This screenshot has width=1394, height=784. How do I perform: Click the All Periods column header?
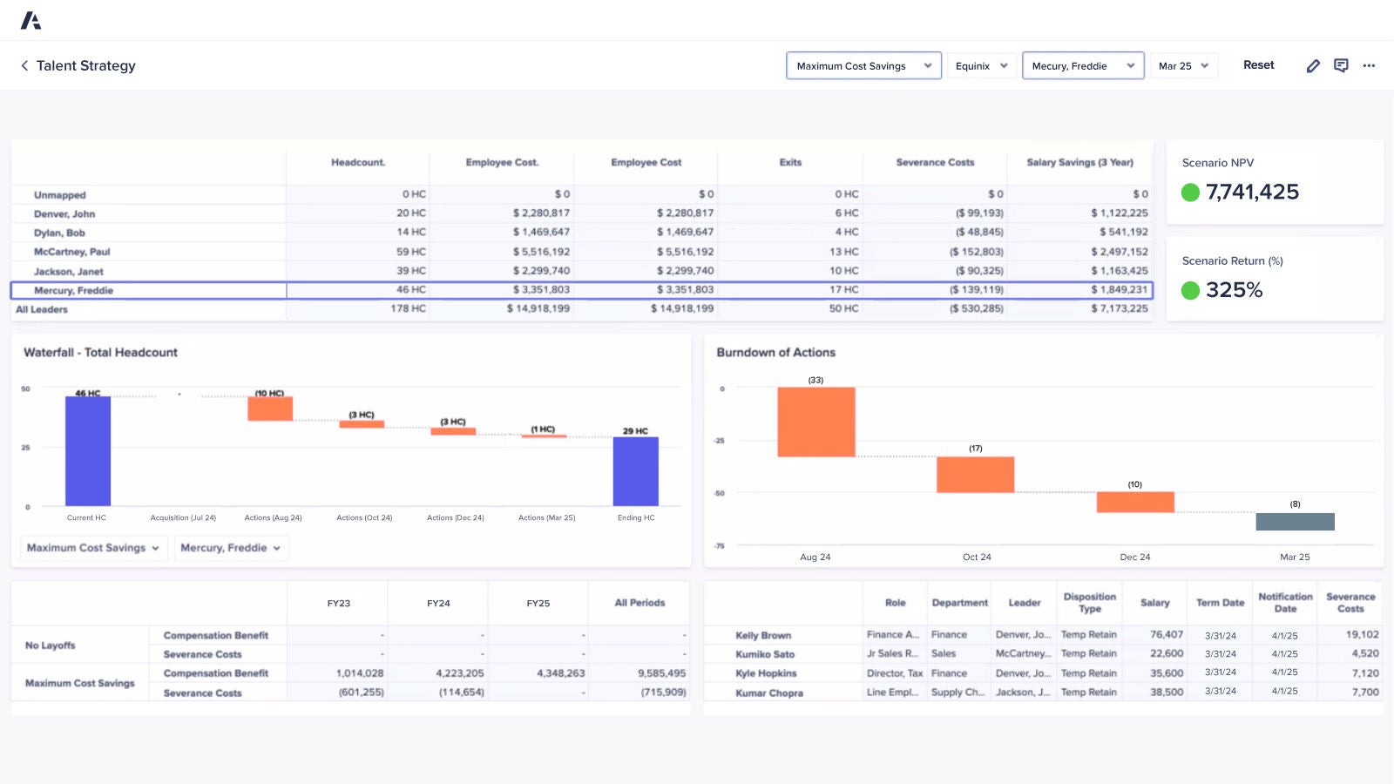point(639,602)
